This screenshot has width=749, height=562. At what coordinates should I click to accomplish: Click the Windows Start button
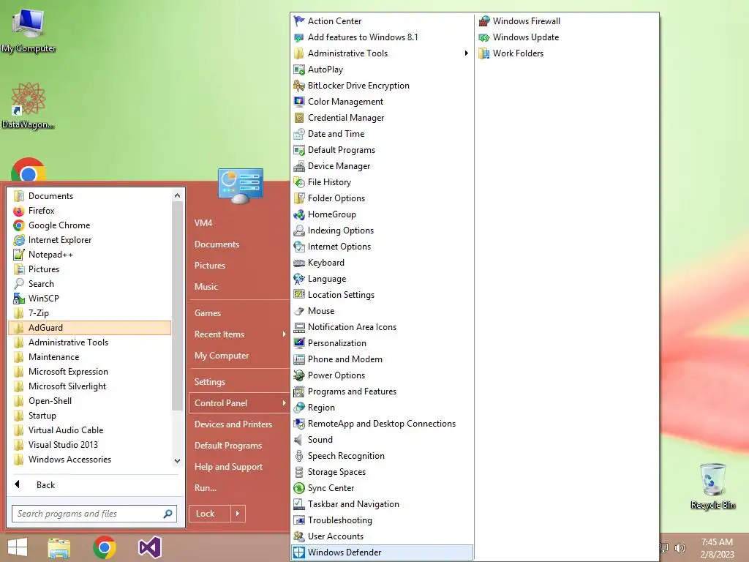coord(18,547)
